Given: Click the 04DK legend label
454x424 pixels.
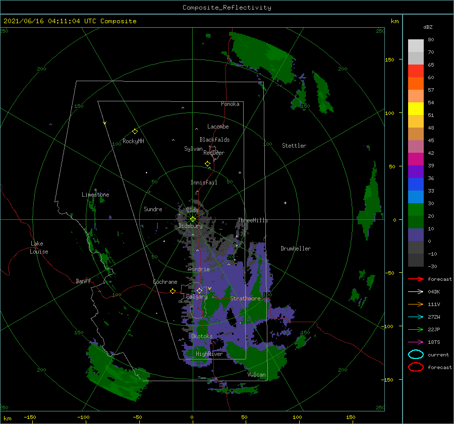Looking at the screenshot, I should tap(434, 291).
